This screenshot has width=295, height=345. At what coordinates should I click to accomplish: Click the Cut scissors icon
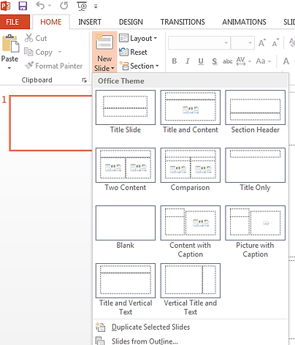point(28,38)
